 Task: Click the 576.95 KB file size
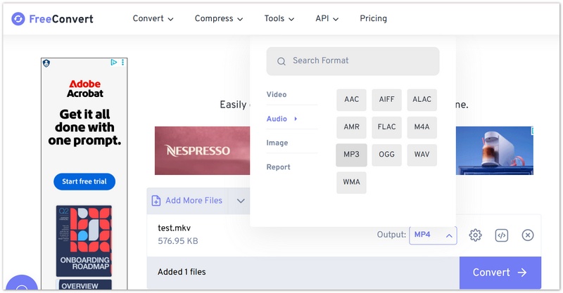click(178, 241)
